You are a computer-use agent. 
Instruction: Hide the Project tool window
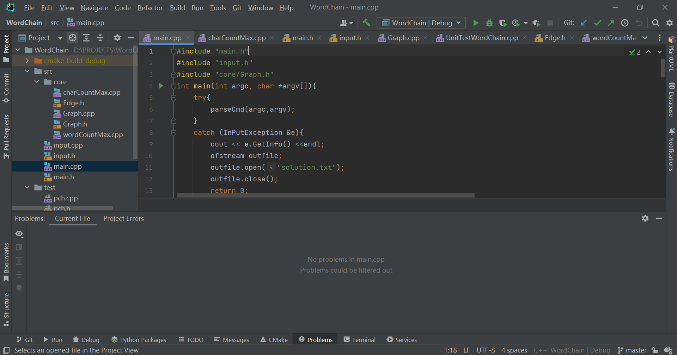coord(131,38)
